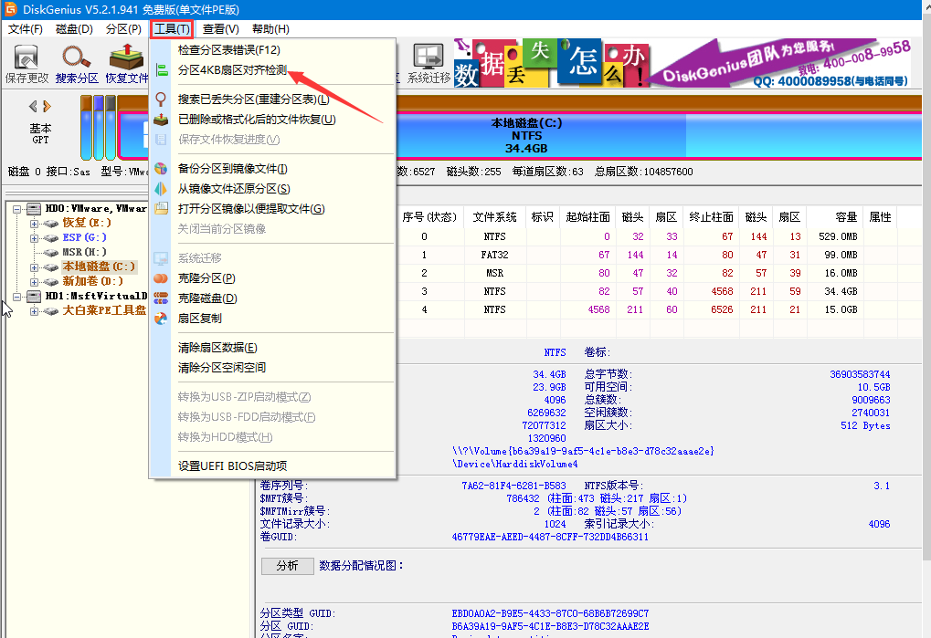Choose 检查分区表错误(F12) menu entry
The width and height of the screenshot is (931, 638).
[x=272, y=50]
